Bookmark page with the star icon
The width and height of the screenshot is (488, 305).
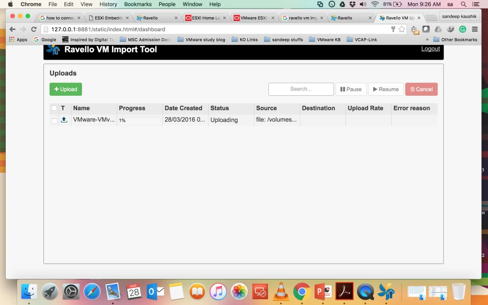pos(402,29)
